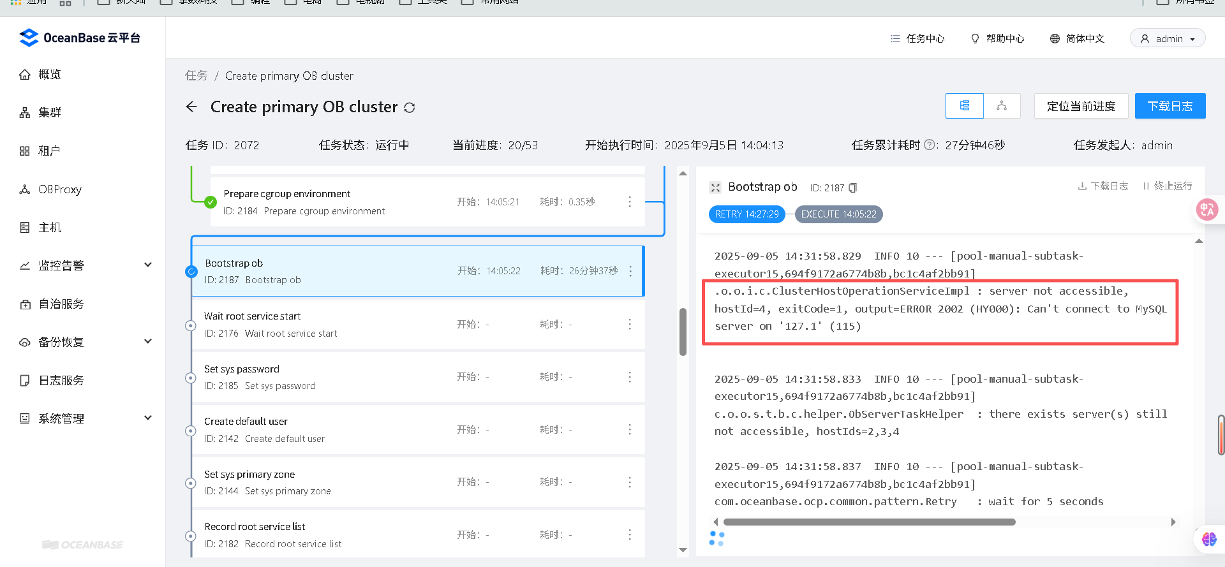Select the Create default user subtask
Image resolution: width=1225 pixels, height=567 pixels.
coord(418,429)
